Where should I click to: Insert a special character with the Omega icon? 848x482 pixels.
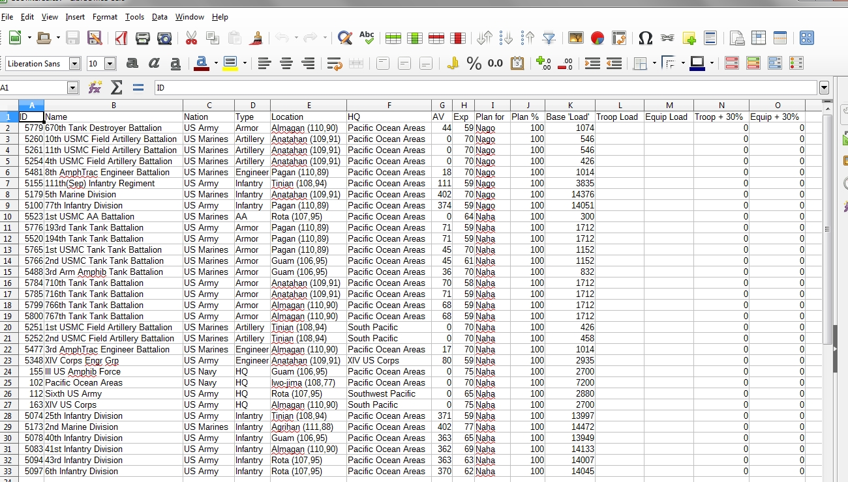646,37
